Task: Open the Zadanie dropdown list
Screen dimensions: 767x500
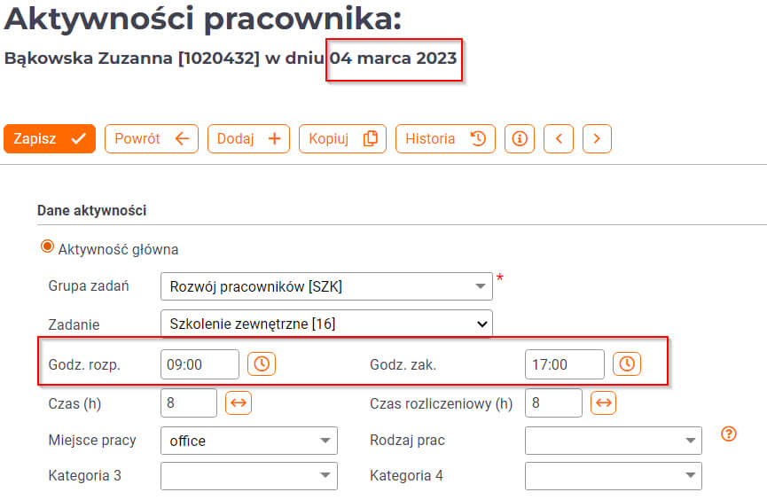Action: coord(326,324)
